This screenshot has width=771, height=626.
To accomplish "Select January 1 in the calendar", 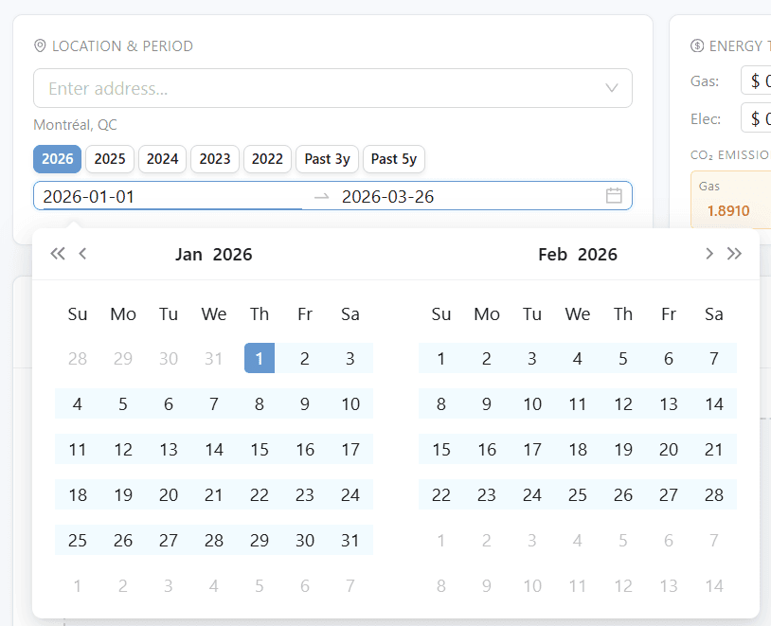I will (260, 358).
